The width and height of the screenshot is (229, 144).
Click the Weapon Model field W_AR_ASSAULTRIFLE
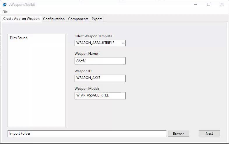tap(100, 96)
